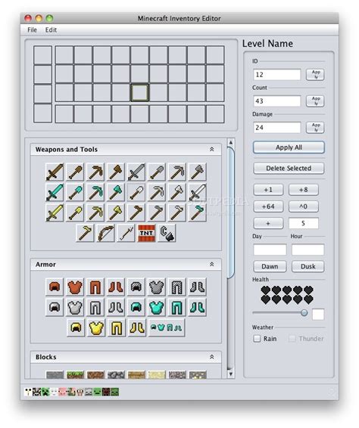This screenshot has height=428, width=359.
Task: Click the Apply All button
Action: tap(289, 147)
